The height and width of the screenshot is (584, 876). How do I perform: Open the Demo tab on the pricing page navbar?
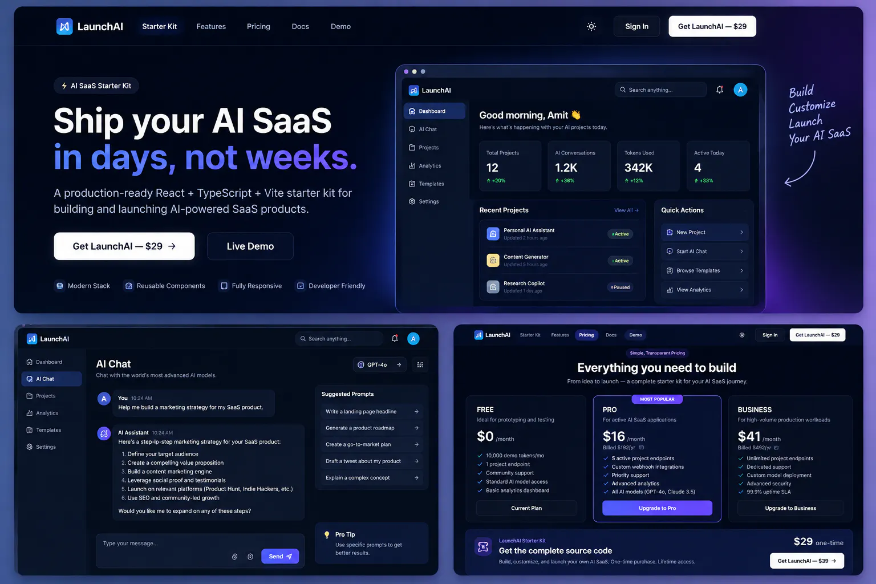click(636, 335)
